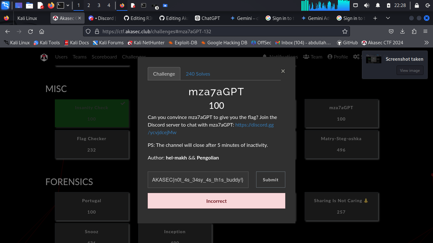Open the GitHub bookmark
This screenshot has height=243, width=433.
click(347, 42)
